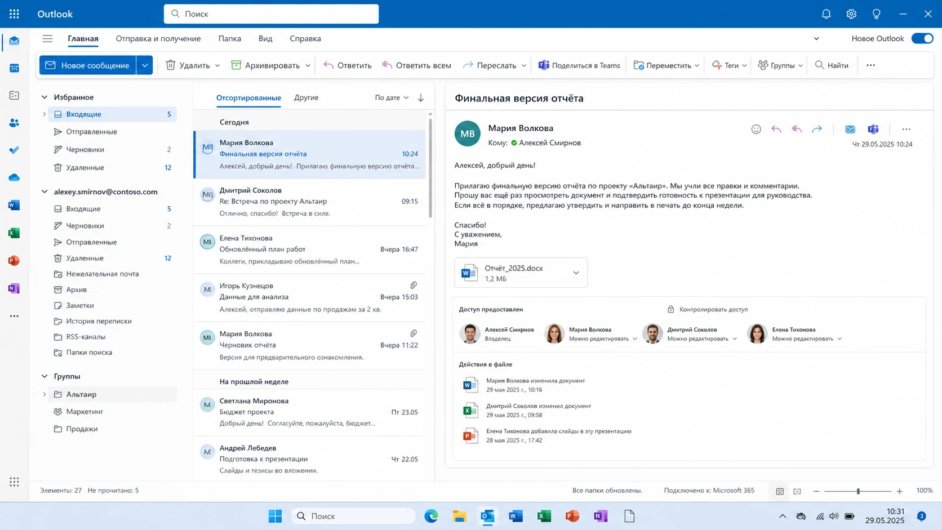Screen dimensions: 942x530
Task: Adjust the zoom slider in the status bar
Action: tap(858, 491)
